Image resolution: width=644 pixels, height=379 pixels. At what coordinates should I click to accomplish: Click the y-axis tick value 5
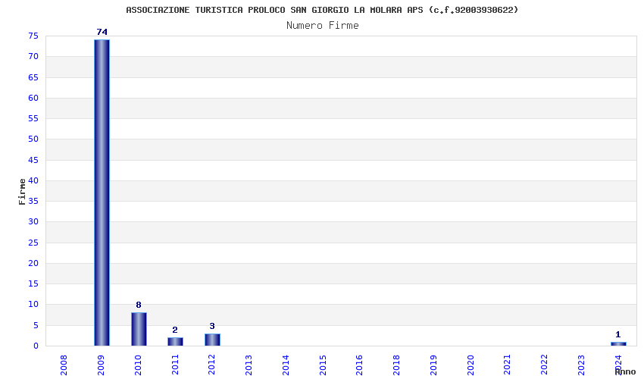click(36, 326)
